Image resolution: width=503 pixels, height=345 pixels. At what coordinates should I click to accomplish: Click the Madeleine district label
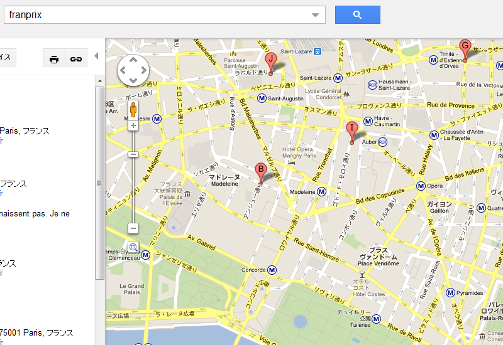click(x=224, y=181)
